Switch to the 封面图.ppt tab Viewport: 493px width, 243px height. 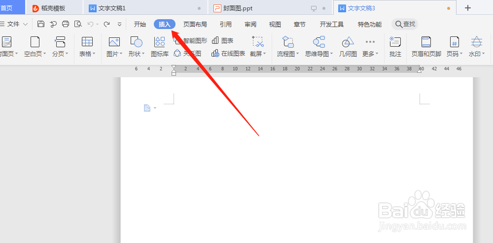pyautogui.click(x=270, y=8)
